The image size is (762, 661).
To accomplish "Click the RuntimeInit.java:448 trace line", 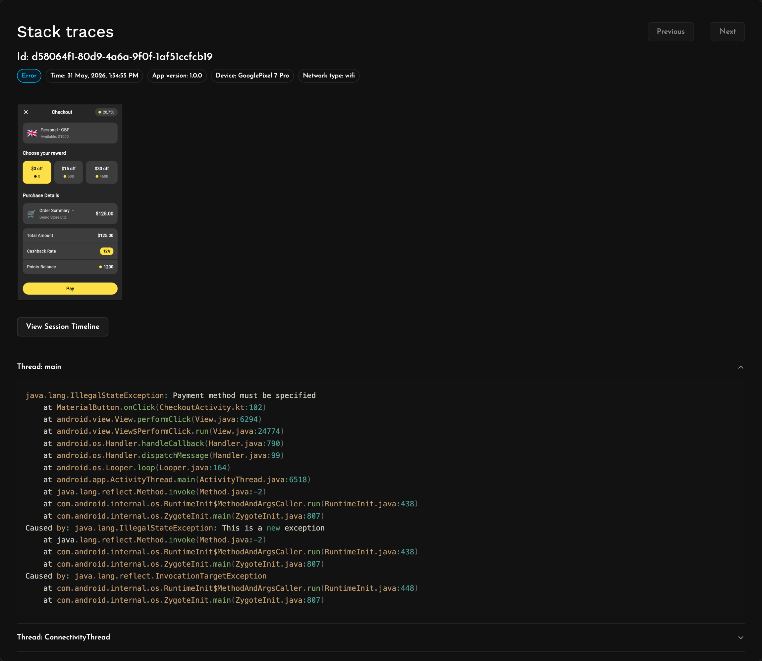I will pos(231,588).
